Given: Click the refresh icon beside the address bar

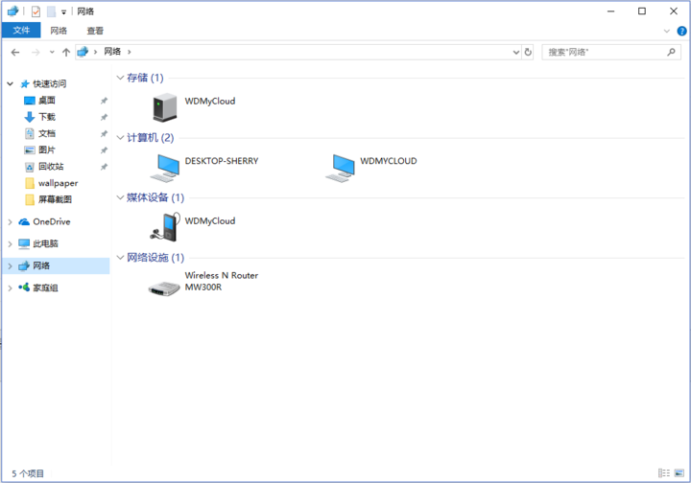Looking at the screenshot, I should click(528, 52).
